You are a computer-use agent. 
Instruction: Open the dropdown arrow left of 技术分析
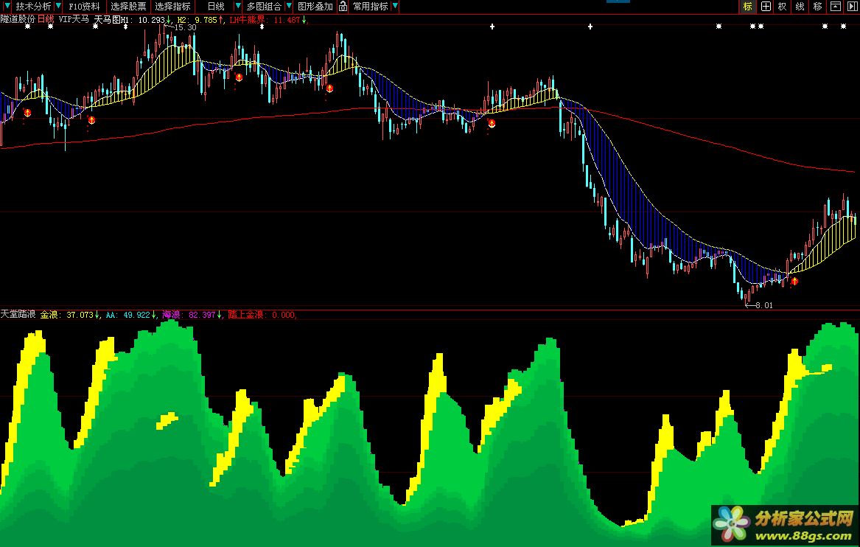point(7,6)
